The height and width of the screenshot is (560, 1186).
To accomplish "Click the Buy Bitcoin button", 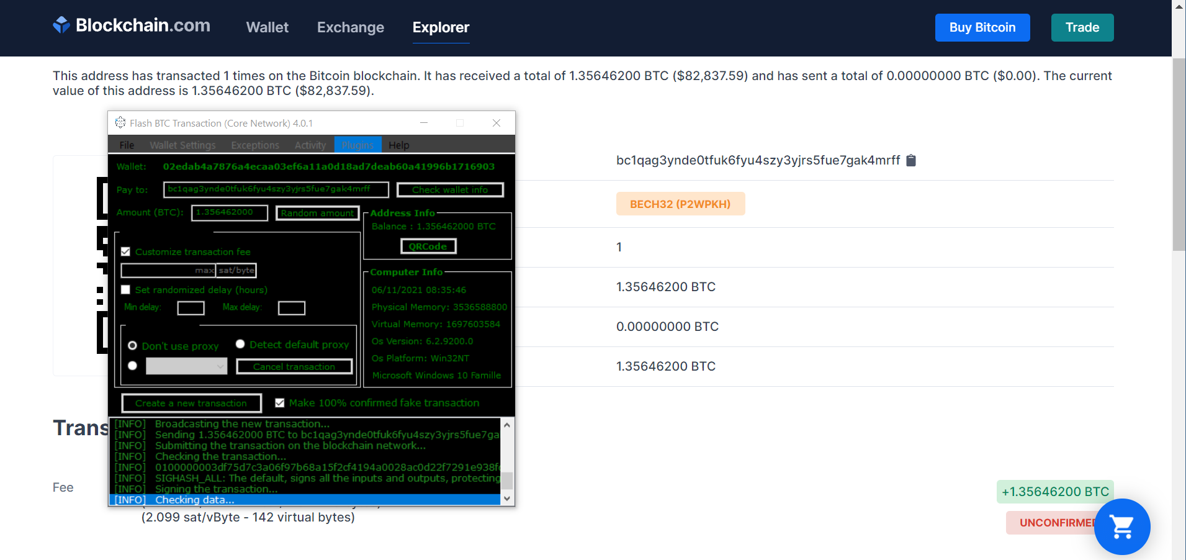I will tap(982, 27).
